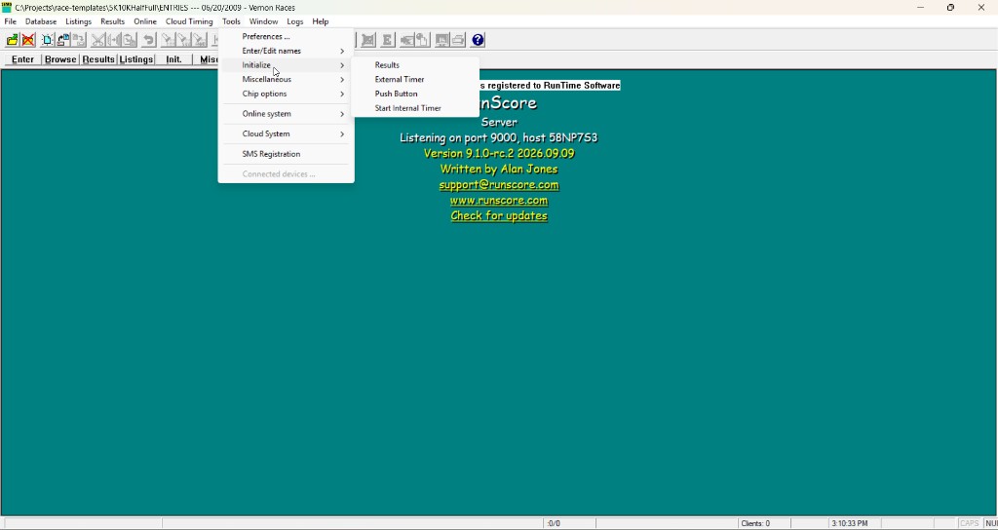Expand the Enter/Edit names submenu arrow
The width and height of the screenshot is (998, 530).
click(342, 51)
